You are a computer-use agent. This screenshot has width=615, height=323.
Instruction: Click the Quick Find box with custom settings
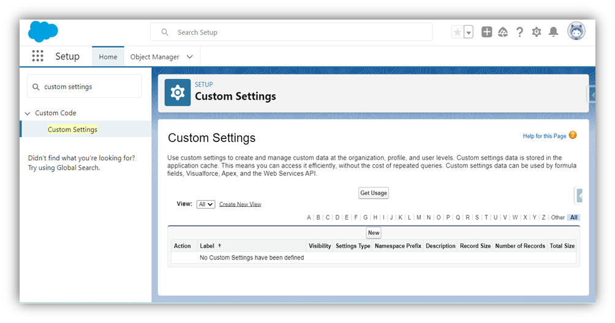coord(85,86)
